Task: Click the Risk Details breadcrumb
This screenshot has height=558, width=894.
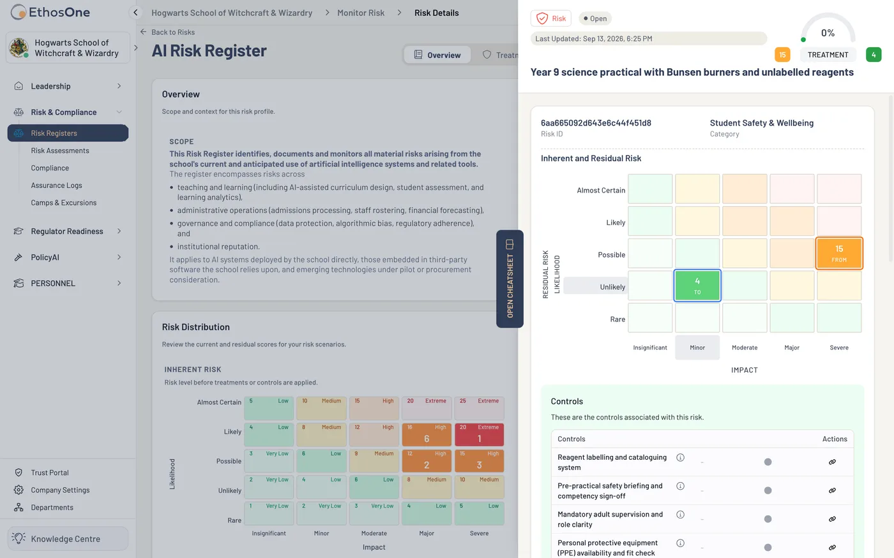Action: 437,13
